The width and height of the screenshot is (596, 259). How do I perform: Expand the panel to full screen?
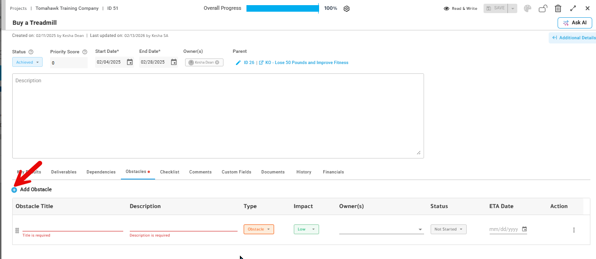[x=573, y=8]
